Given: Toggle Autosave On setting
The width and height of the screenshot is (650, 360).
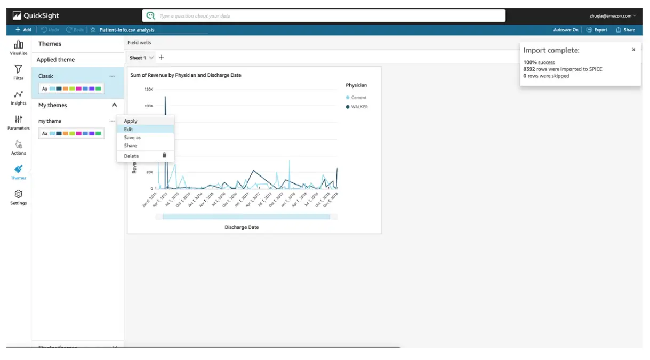Looking at the screenshot, I should click(x=565, y=30).
